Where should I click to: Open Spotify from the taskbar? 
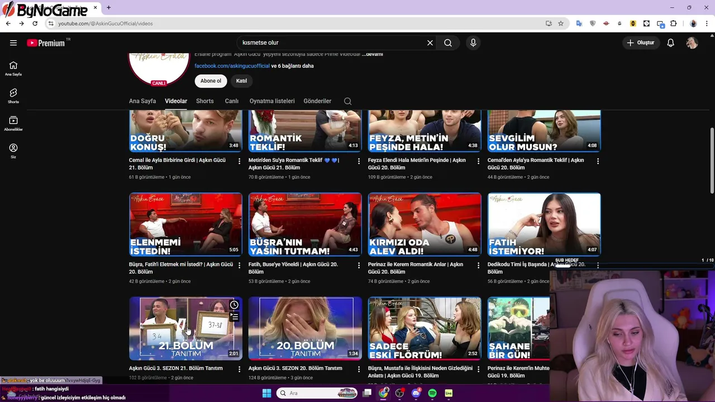click(x=432, y=393)
